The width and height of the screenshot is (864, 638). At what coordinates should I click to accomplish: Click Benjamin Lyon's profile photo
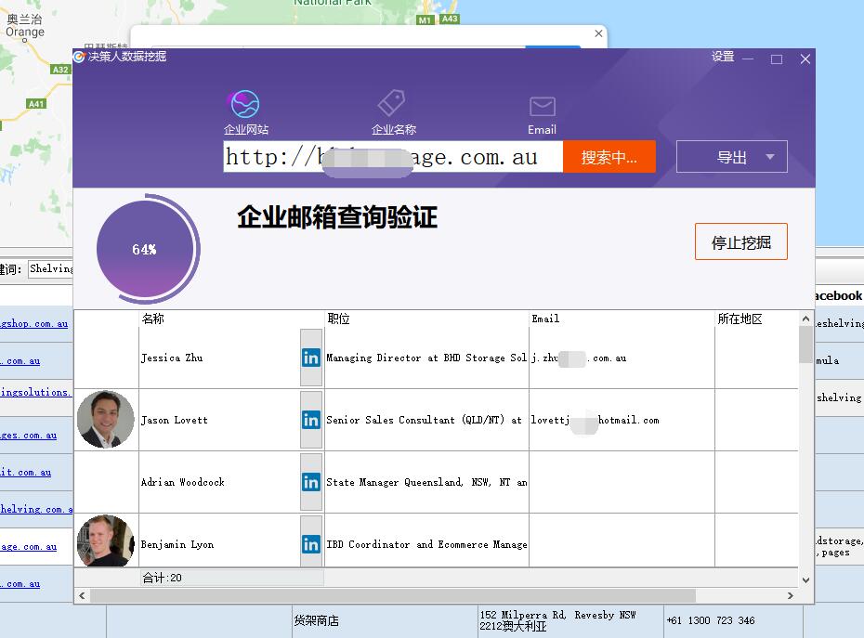105,541
